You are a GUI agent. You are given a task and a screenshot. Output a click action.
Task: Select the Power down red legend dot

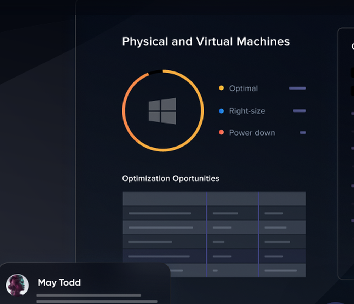click(221, 132)
